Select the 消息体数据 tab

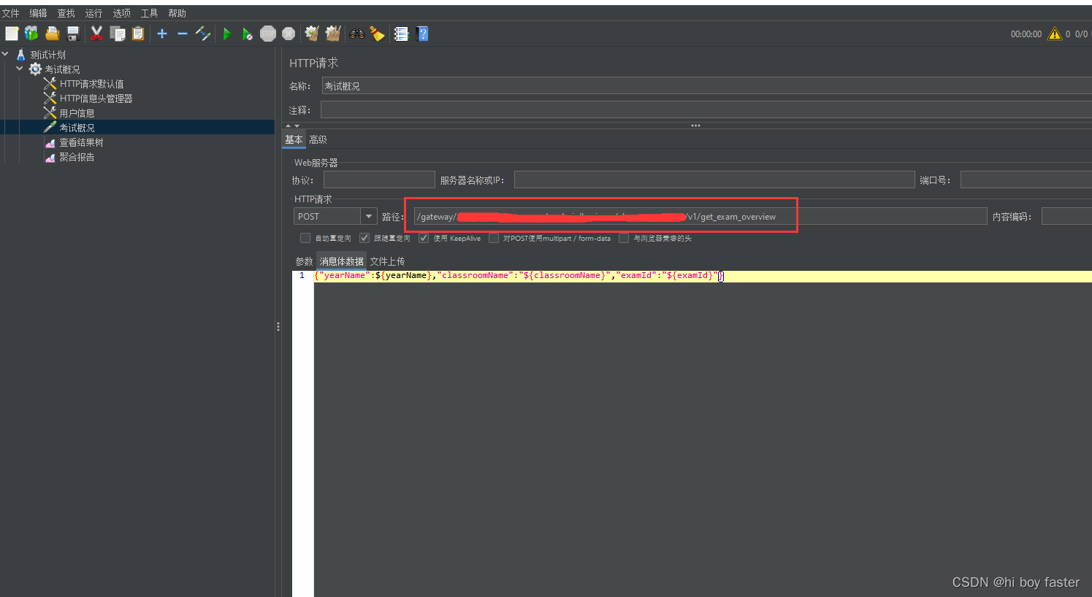click(341, 261)
